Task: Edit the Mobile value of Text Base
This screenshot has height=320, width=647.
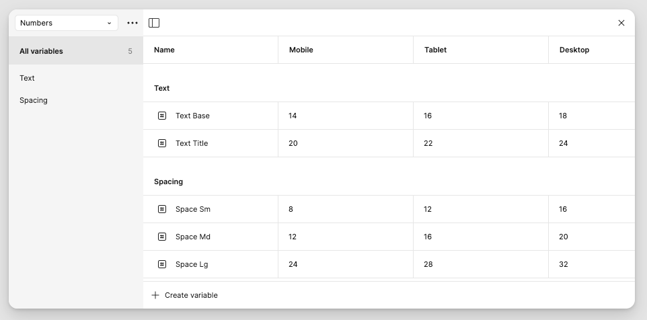Action: 345,116
